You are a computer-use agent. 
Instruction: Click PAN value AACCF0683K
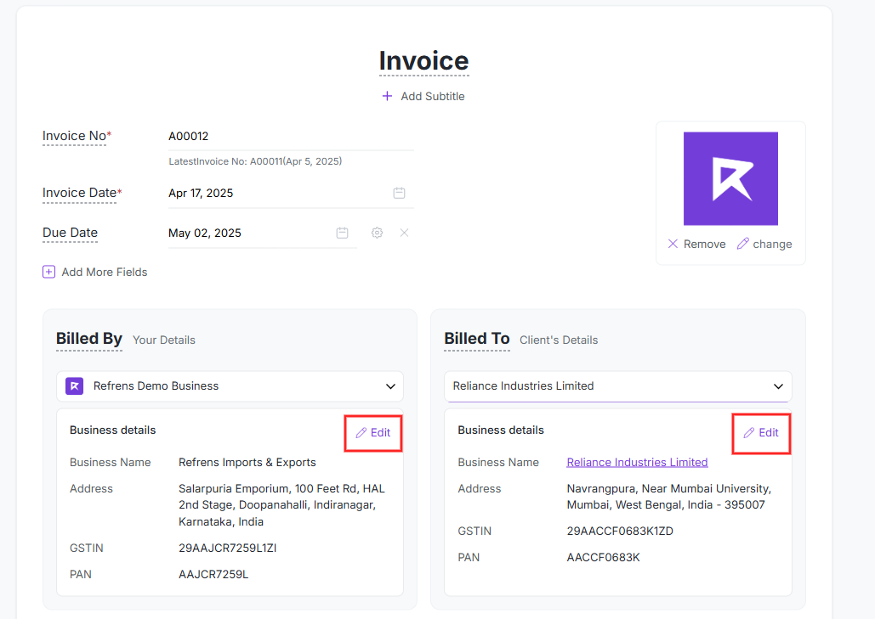point(603,557)
